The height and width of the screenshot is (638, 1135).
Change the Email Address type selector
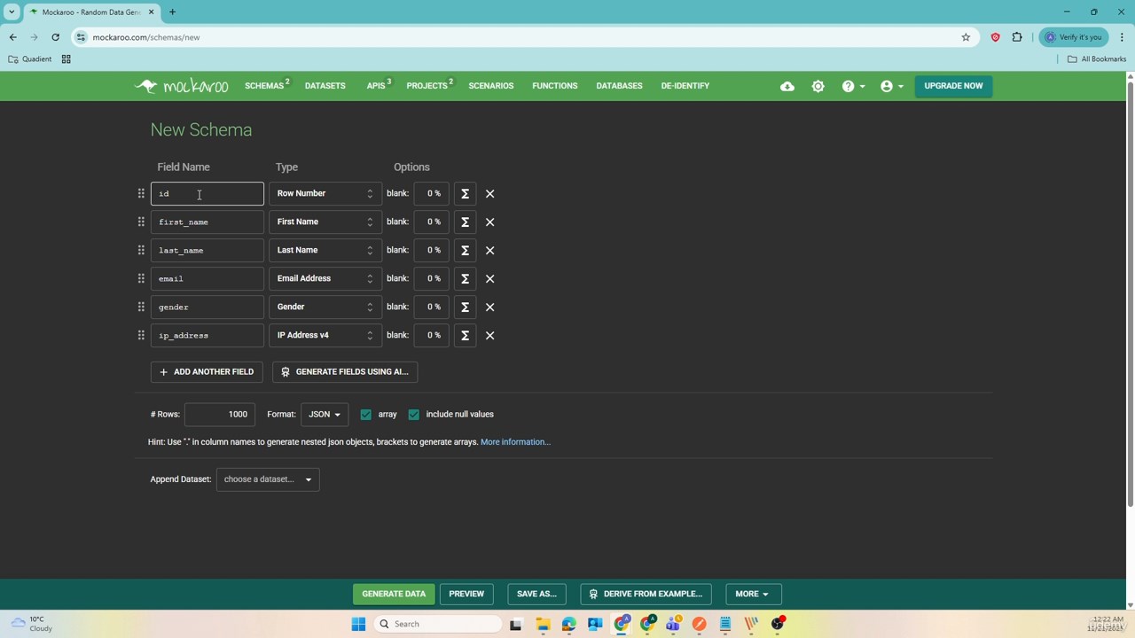click(x=325, y=278)
